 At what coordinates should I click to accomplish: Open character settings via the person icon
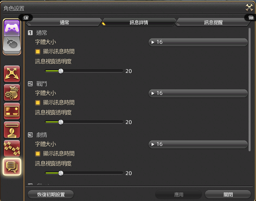(x=12, y=130)
